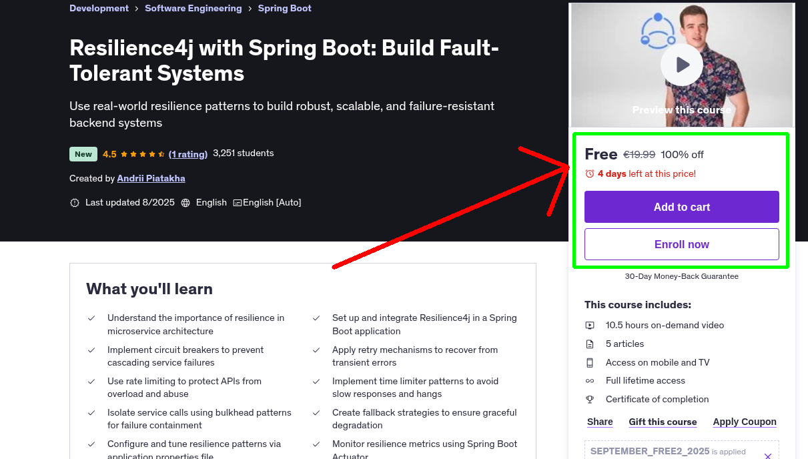Click the Last updated info icon
Viewport: 808px width, 459px height.
pyautogui.click(x=75, y=202)
